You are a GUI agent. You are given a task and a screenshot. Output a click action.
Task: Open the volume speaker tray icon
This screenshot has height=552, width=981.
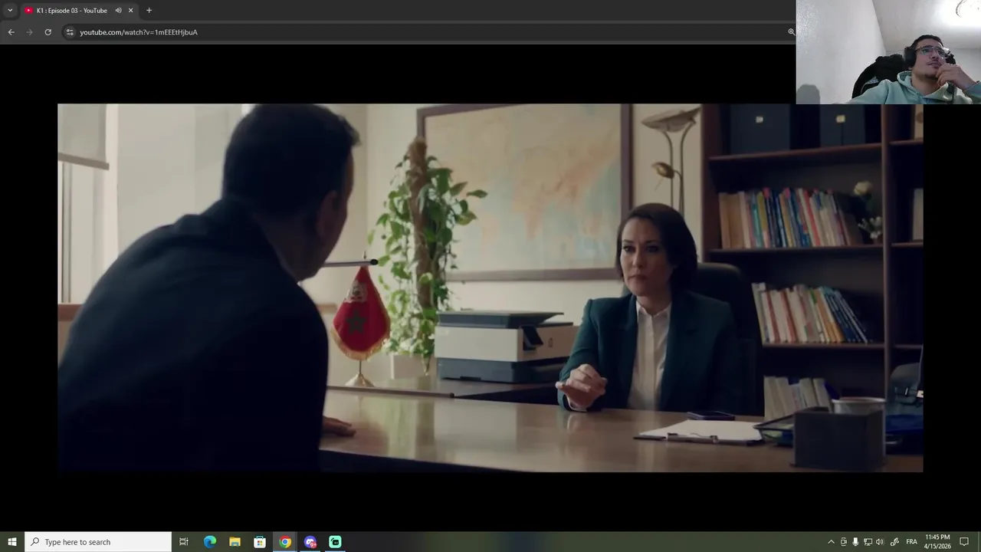(880, 542)
